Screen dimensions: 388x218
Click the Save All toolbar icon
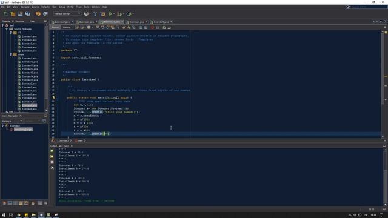click(27, 13)
